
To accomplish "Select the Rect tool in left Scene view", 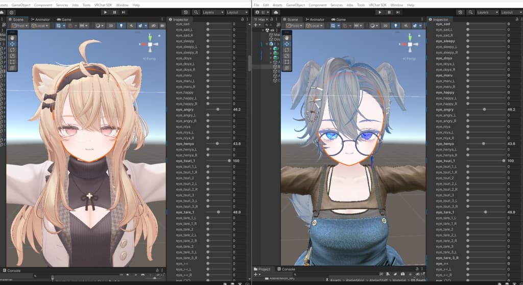I will [12, 62].
